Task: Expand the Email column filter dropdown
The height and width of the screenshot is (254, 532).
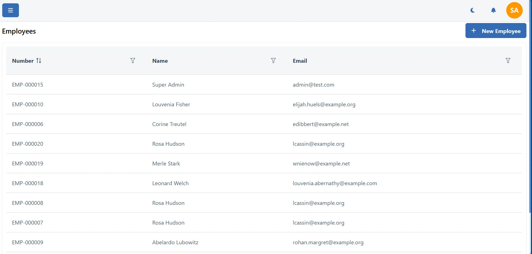Action: click(508, 61)
